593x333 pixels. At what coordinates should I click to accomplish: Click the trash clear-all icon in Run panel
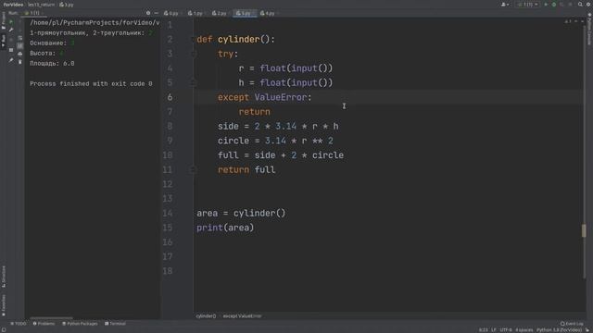(20, 62)
